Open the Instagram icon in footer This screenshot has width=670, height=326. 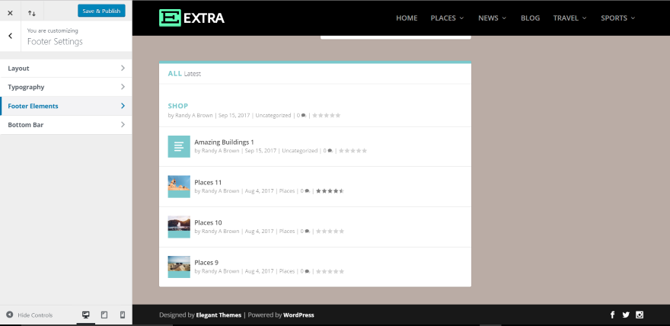[x=640, y=315]
